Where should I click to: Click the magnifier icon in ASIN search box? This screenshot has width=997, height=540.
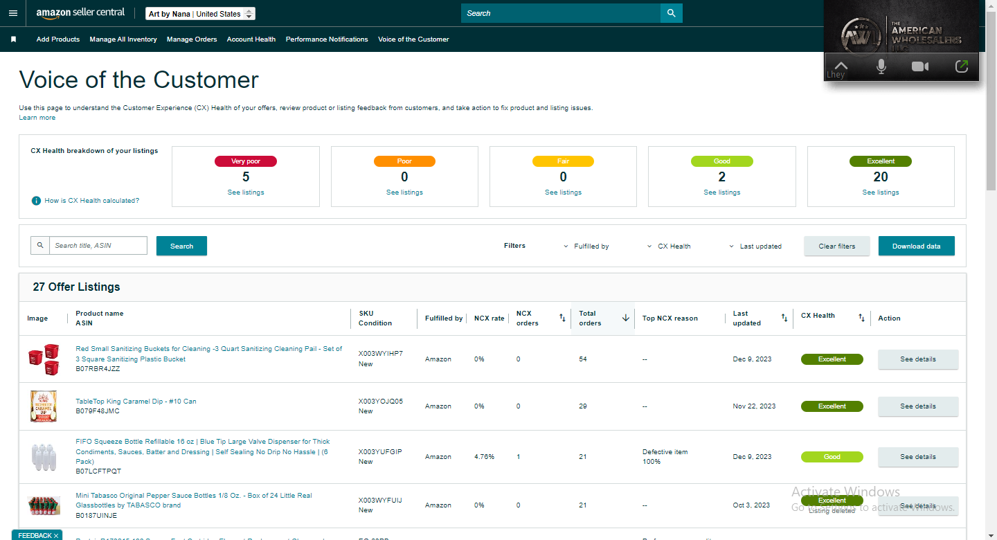tap(40, 246)
